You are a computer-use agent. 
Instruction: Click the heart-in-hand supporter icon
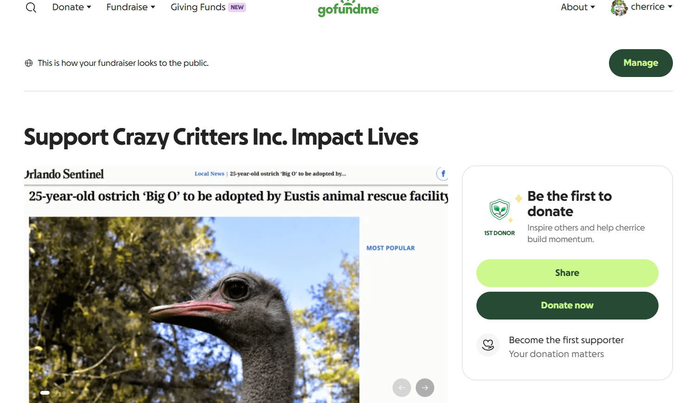488,345
